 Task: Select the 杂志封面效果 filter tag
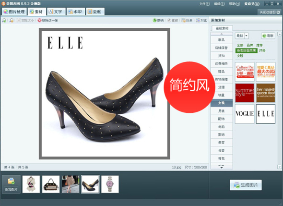click(x=247, y=50)
